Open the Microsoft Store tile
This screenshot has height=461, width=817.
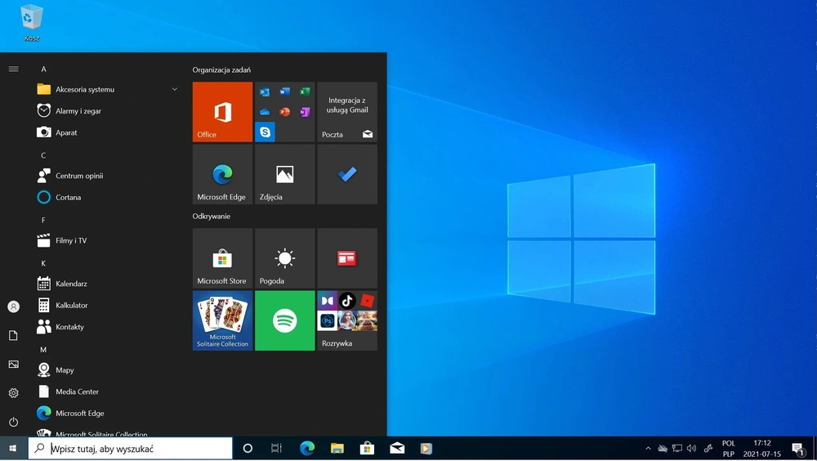(222, 258)
